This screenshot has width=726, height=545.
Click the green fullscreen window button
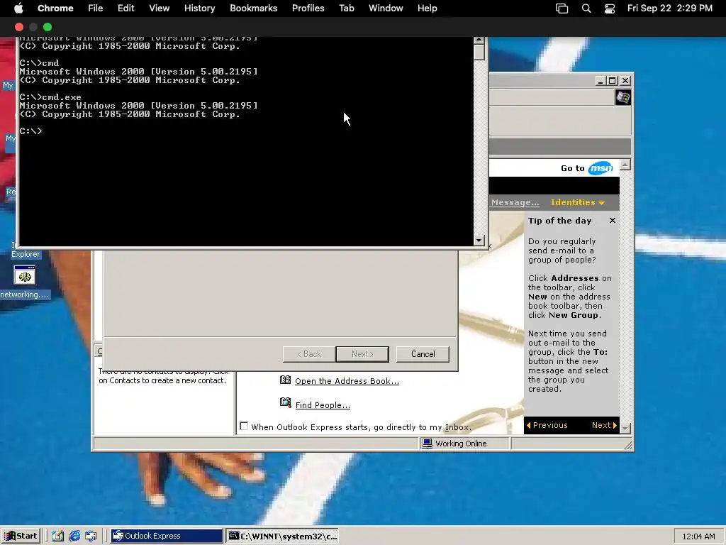(x=48, y=28)
